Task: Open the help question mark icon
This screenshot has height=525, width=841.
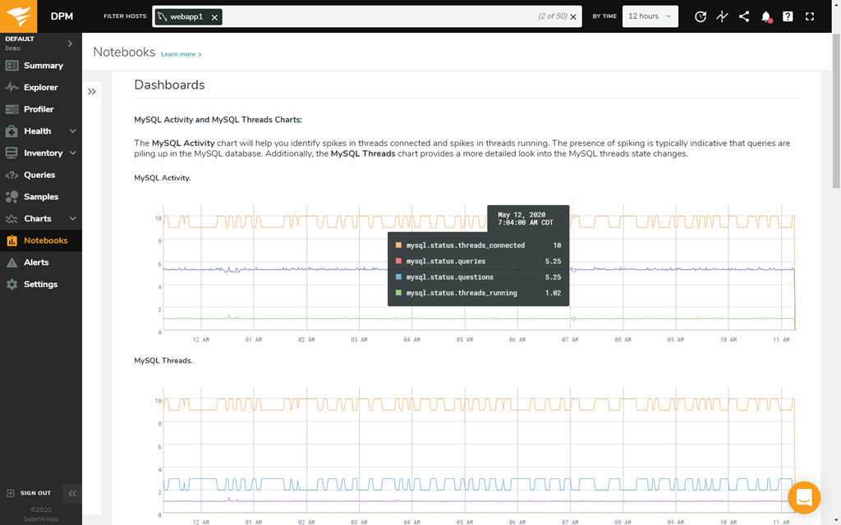Action: [788, 16]
